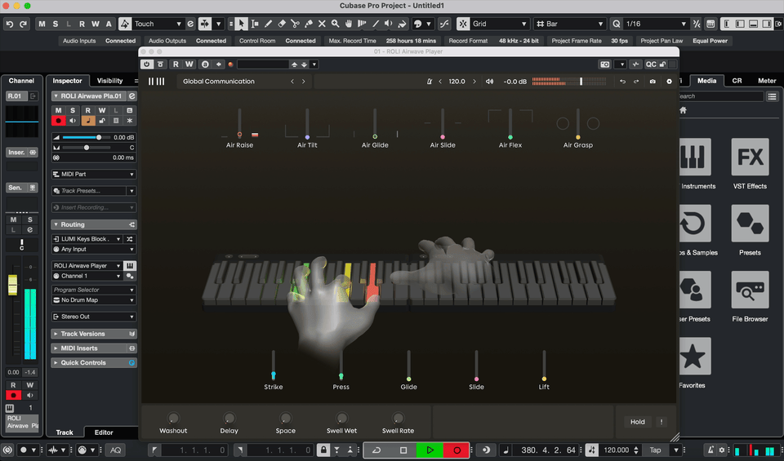
Task: Expand the Quick Controls section
Action: click(94, 362)
